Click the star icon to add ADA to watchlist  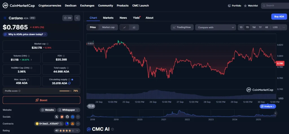point(68,18)
